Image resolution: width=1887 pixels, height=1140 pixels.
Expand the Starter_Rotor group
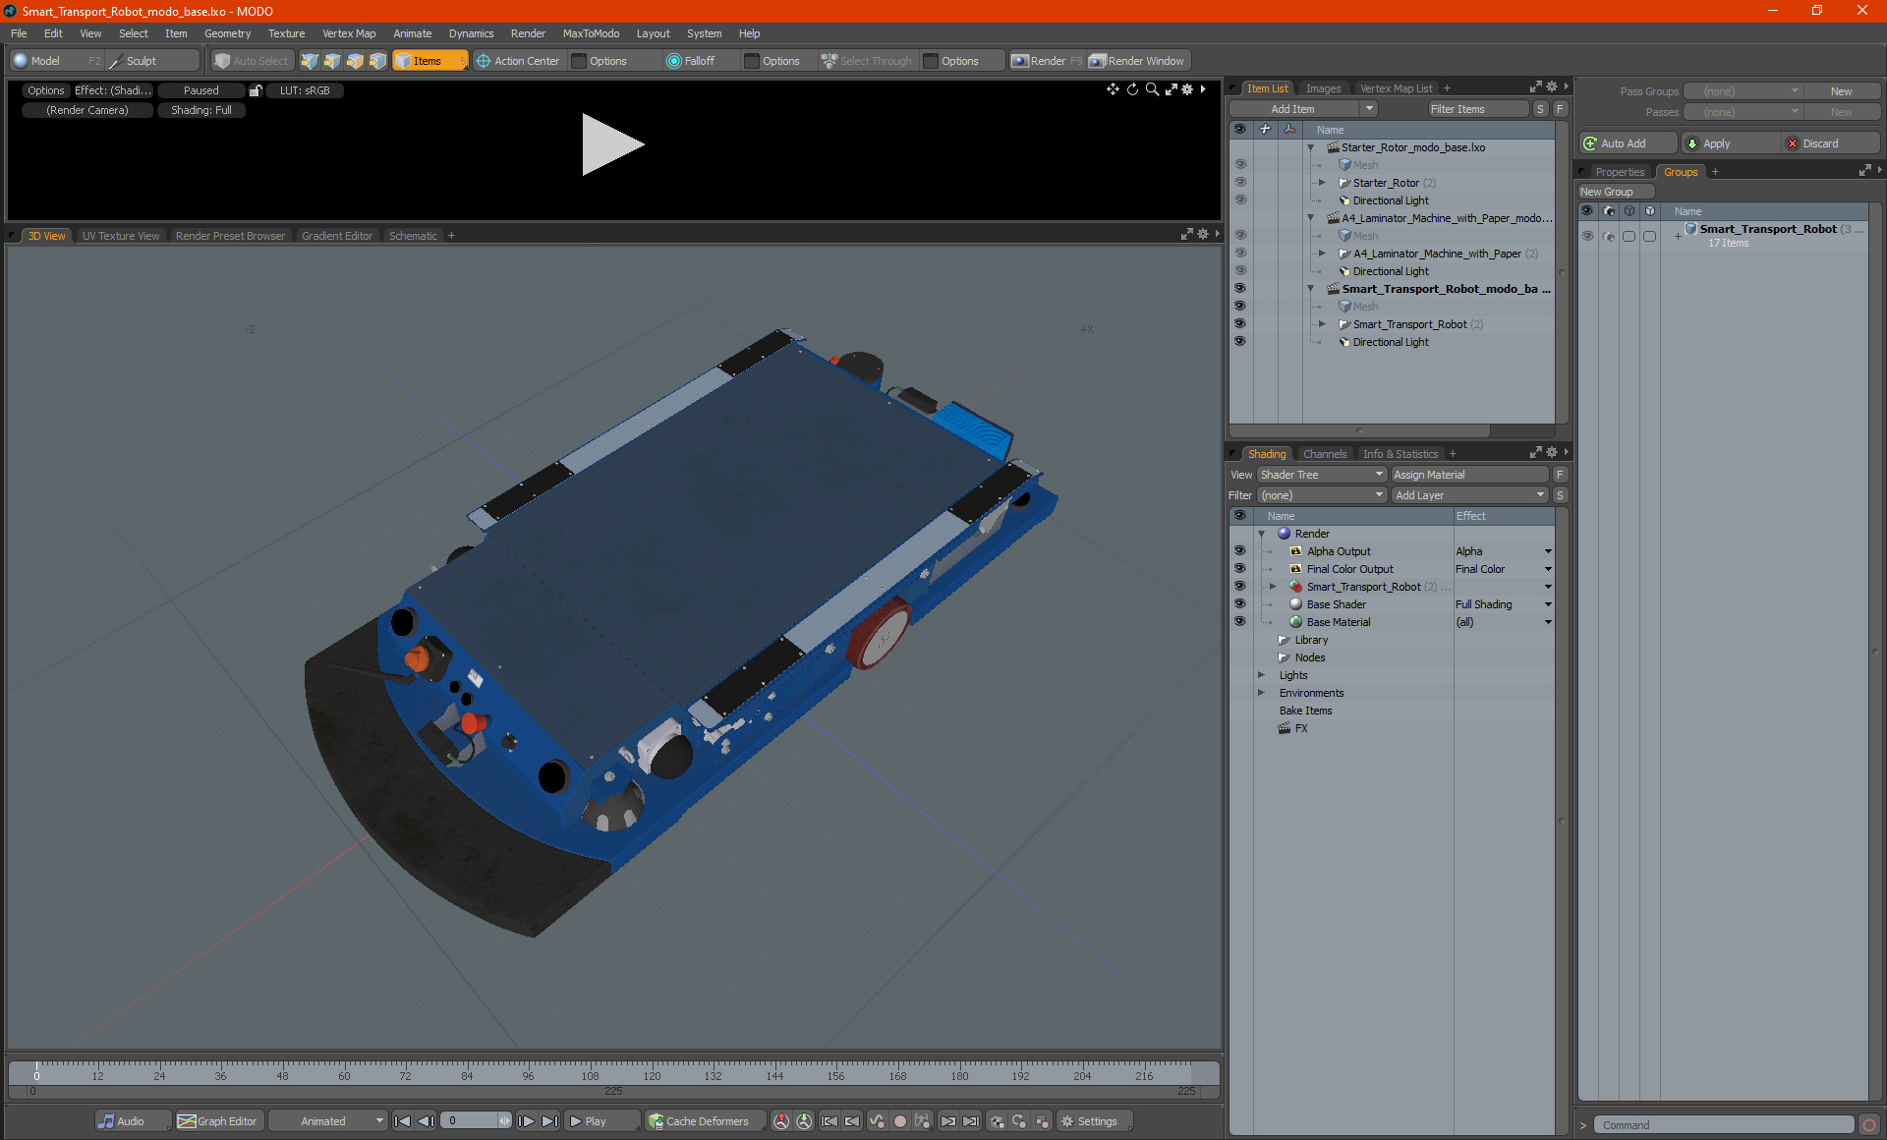tap(1323, 183)
